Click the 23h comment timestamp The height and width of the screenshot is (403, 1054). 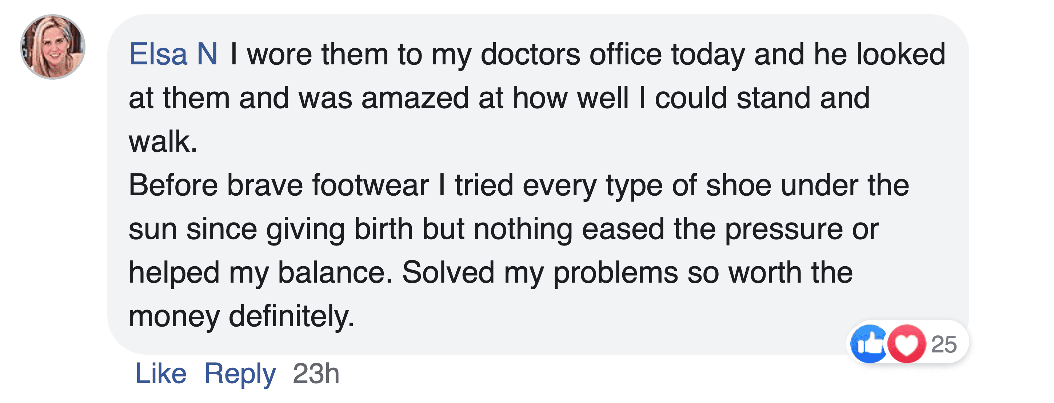(x=316, y=373)
